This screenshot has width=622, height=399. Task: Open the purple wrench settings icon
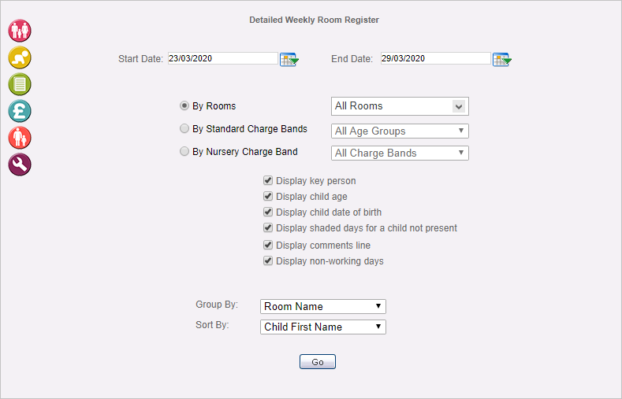tap(20, 164)
